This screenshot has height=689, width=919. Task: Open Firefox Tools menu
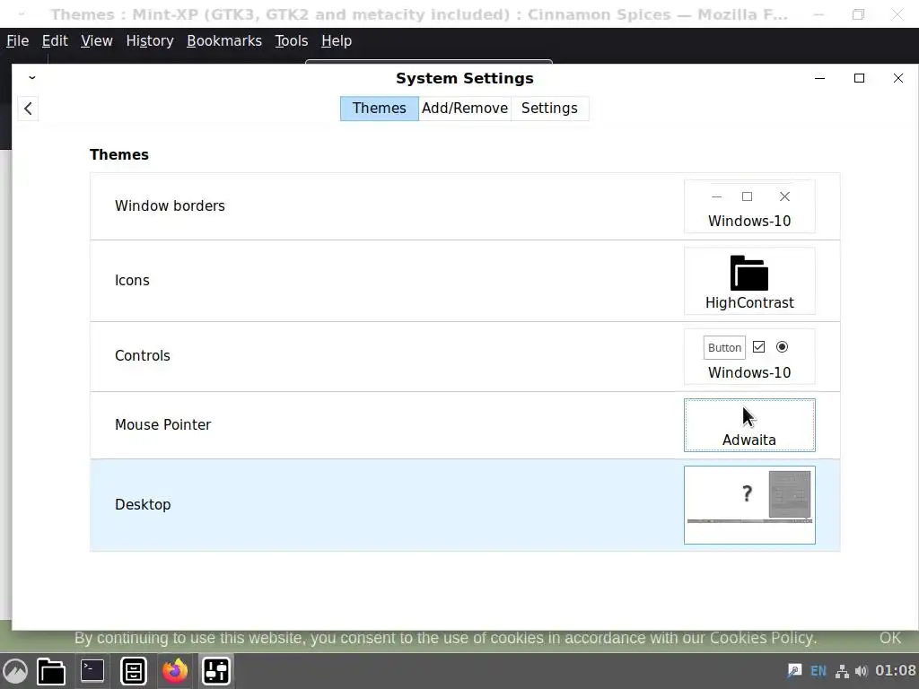(x=292, y=41)
